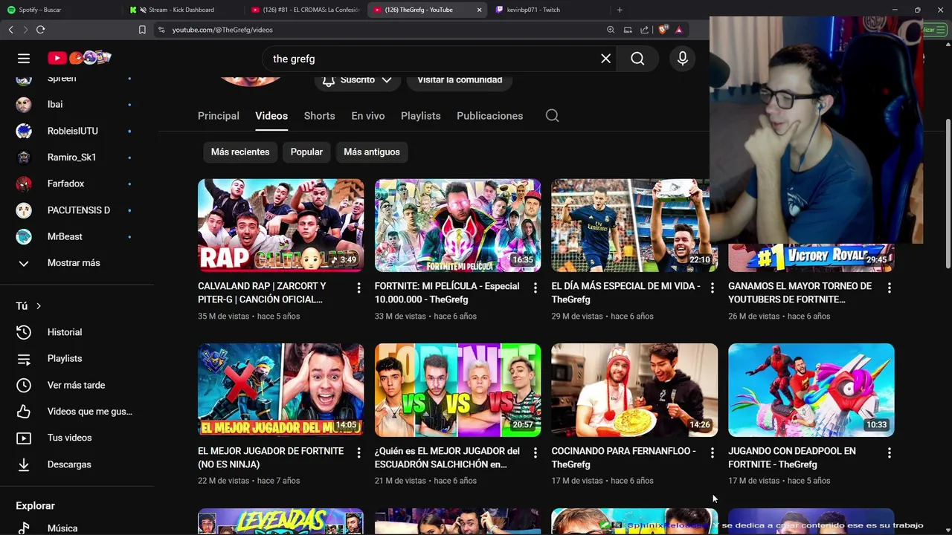Open the Brave shields lion icon
The image size is (952, 535).
click(663, 30)
